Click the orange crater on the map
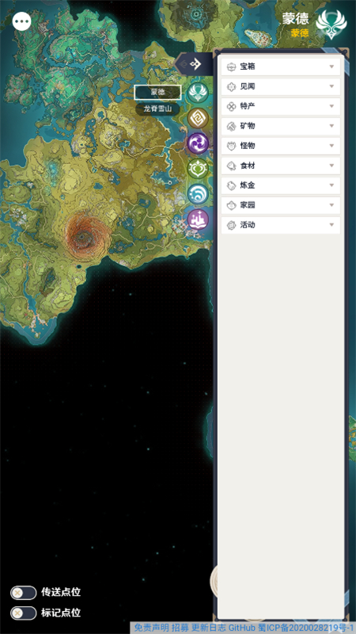 85,235
